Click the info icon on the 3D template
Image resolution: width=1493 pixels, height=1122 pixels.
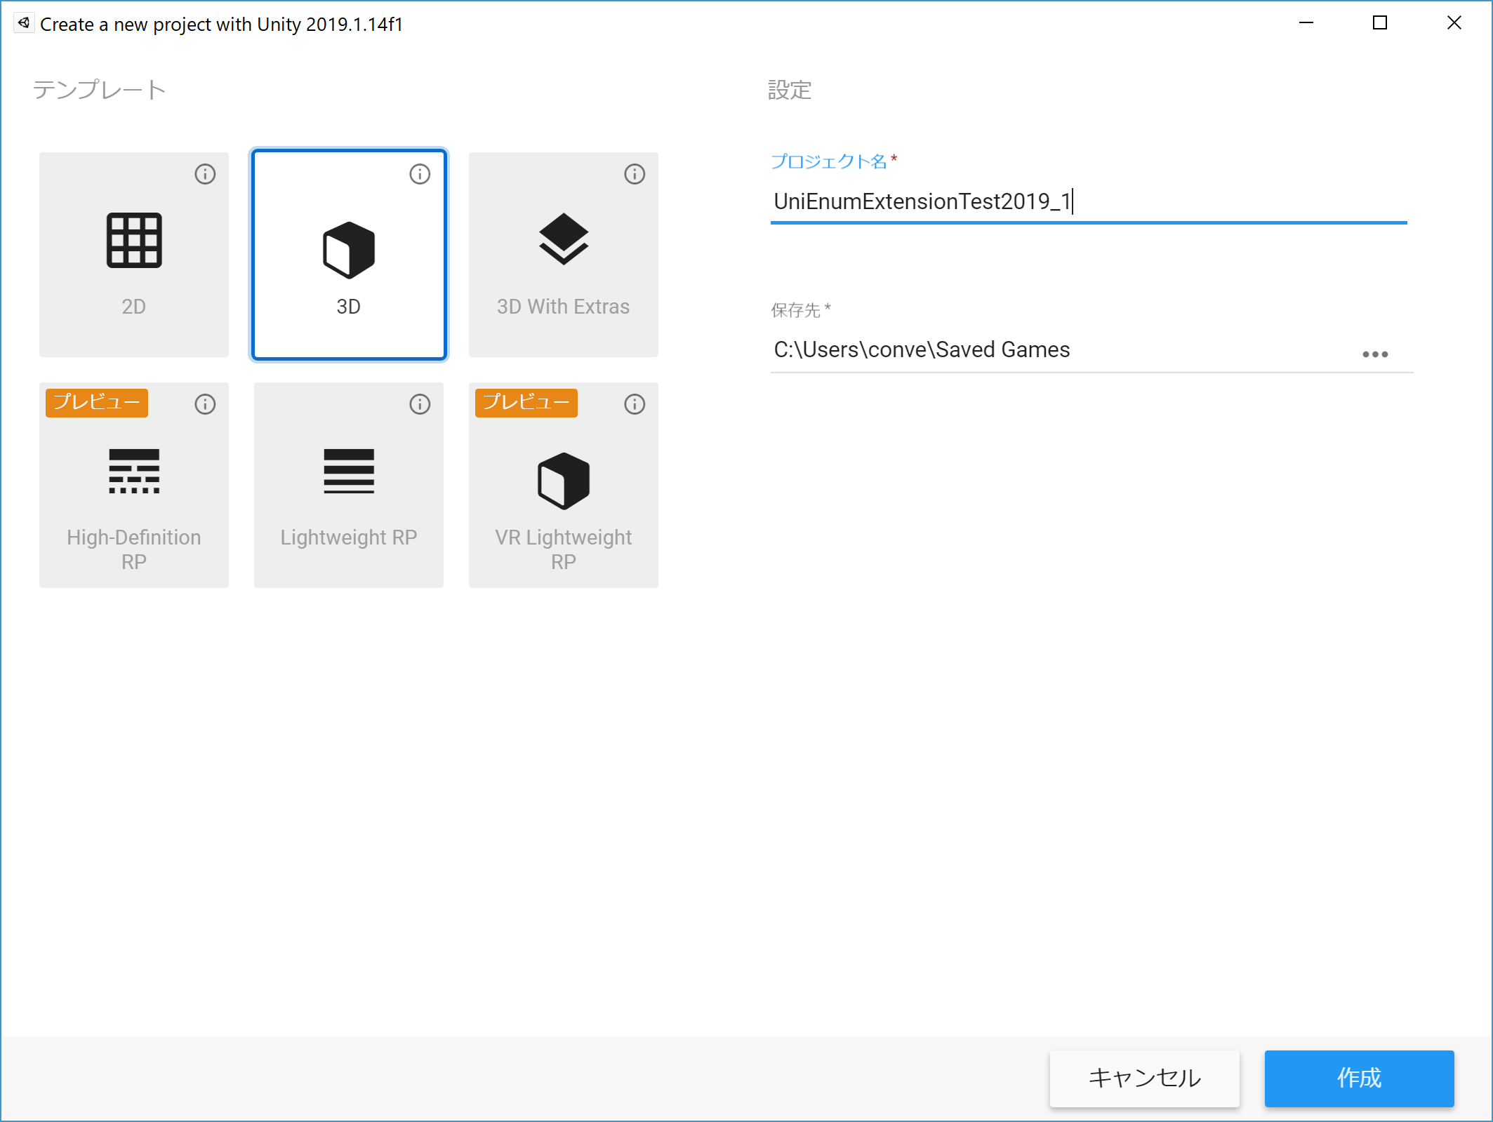pyautogui.click(x=420, y=174)
